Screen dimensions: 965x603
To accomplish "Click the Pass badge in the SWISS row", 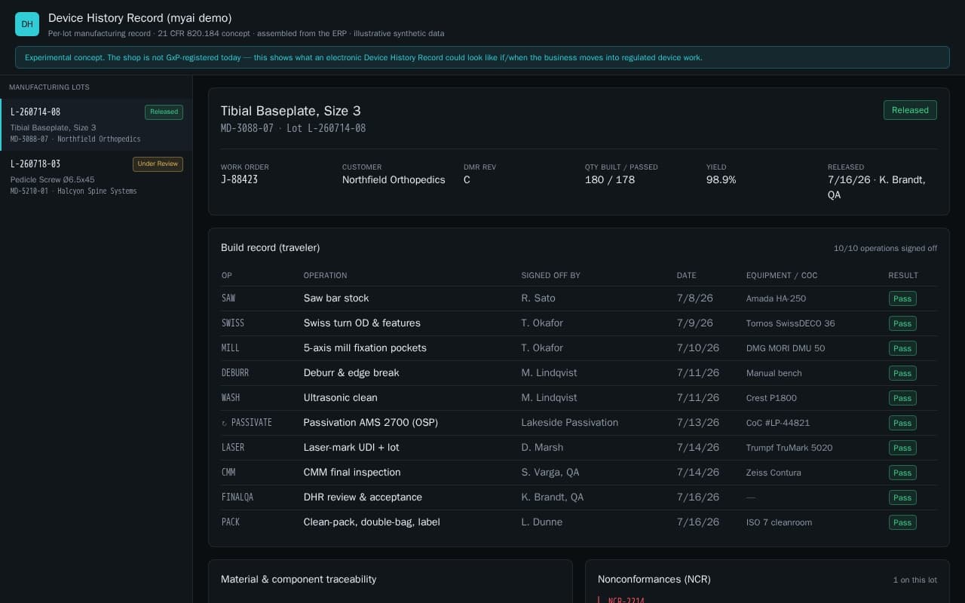I will (902, 323).
